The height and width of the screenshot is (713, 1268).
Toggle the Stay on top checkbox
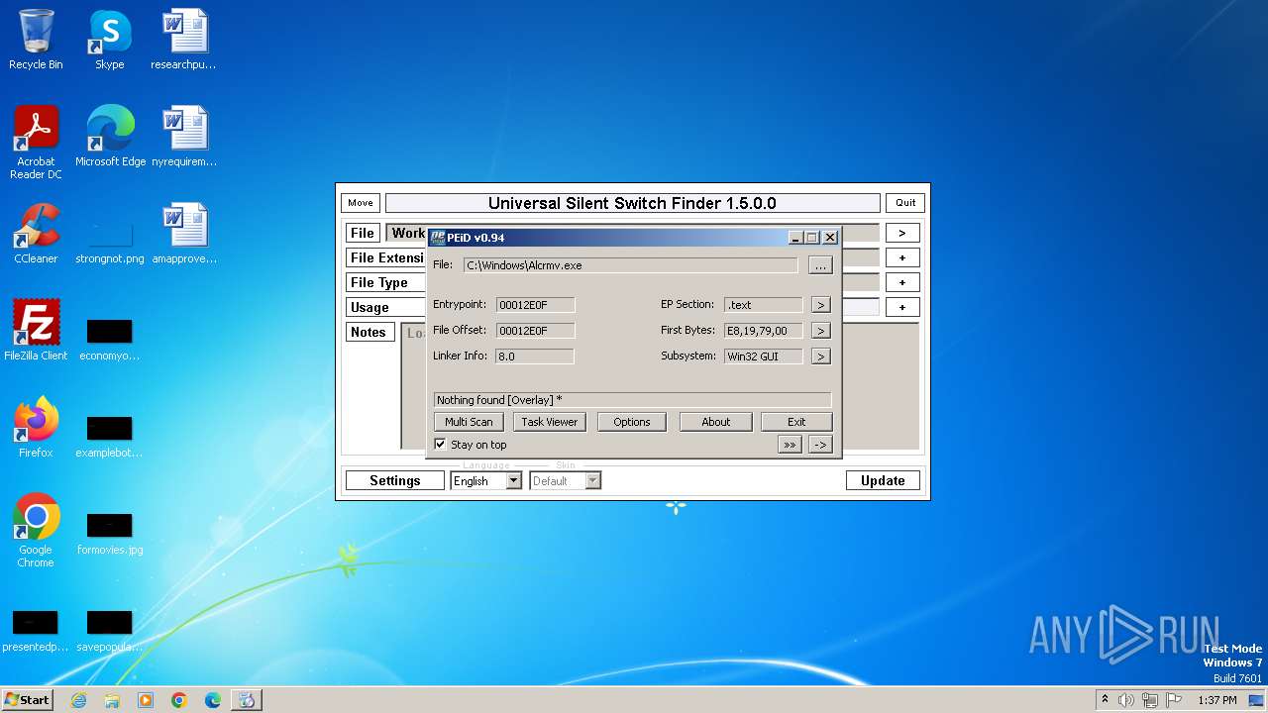point(441,445)
